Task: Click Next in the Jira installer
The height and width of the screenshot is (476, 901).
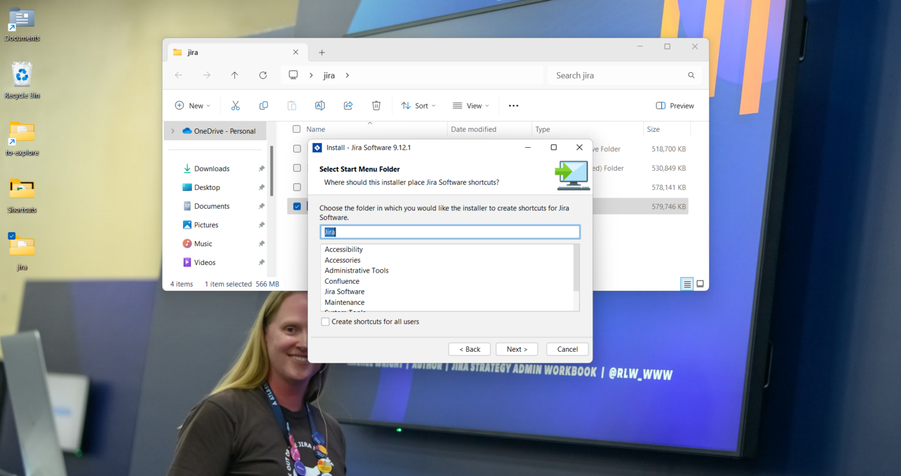Action: coord(516,349)
